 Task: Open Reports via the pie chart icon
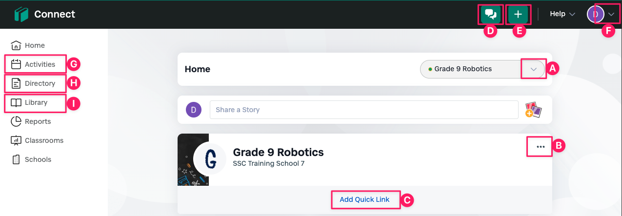pos(16,121)
